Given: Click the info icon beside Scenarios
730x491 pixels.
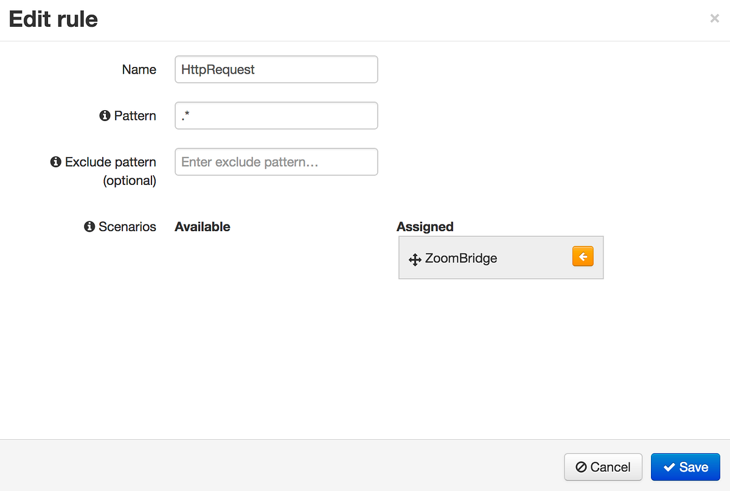Looking at the screenshot, I should tap(89, 226).
